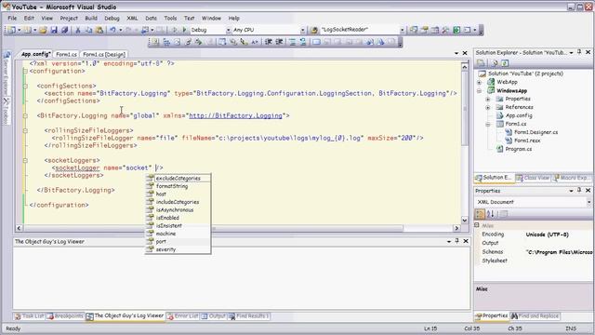The image size is (595, 335).
Task: Select Alphabetical sort in Properties panel
Action: (x=490, y=214)
